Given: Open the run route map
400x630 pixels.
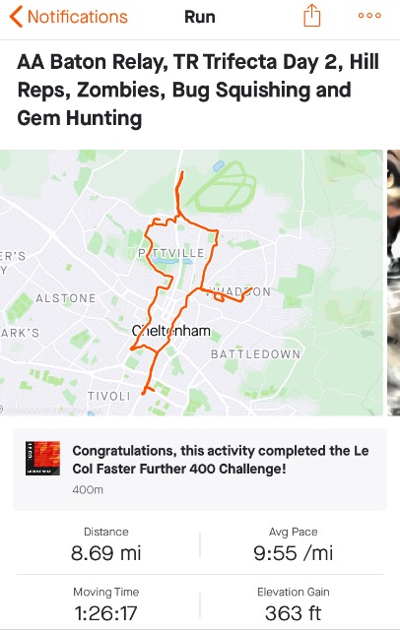Looking at the screenshot, I should point(191,283).
